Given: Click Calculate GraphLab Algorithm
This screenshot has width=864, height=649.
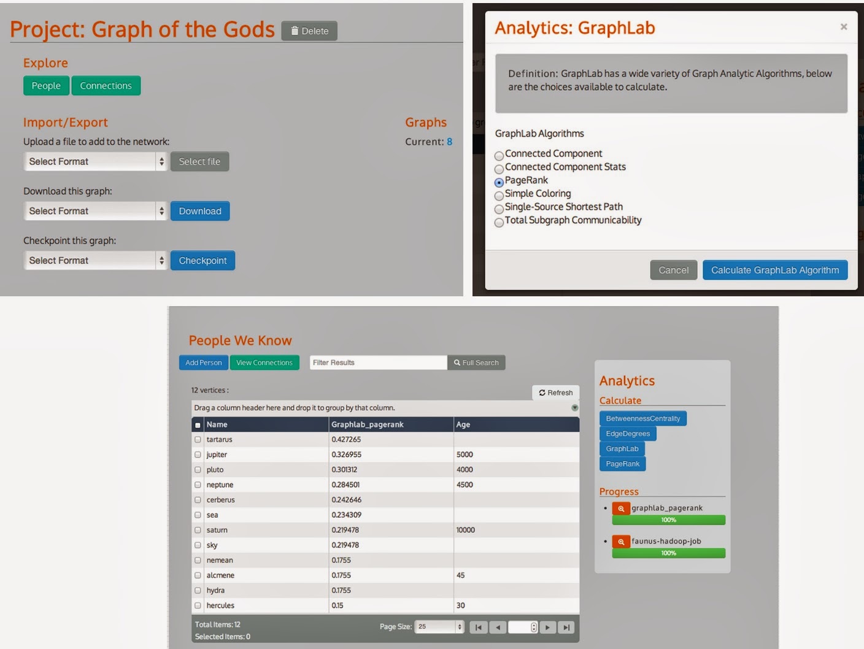Looking at the screenshot, I should tap(775, 270).
